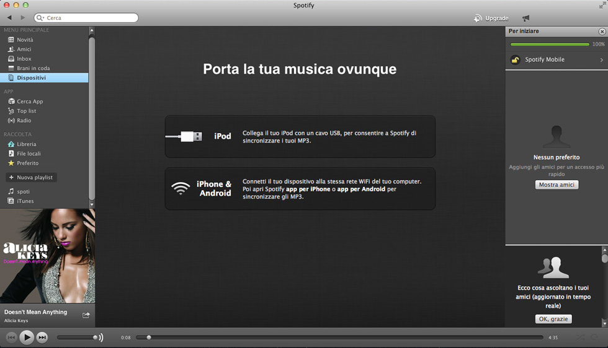The height and width of the screenshot is (348, 608).
Task: Click the song progress bar
Action: (341, 337)
